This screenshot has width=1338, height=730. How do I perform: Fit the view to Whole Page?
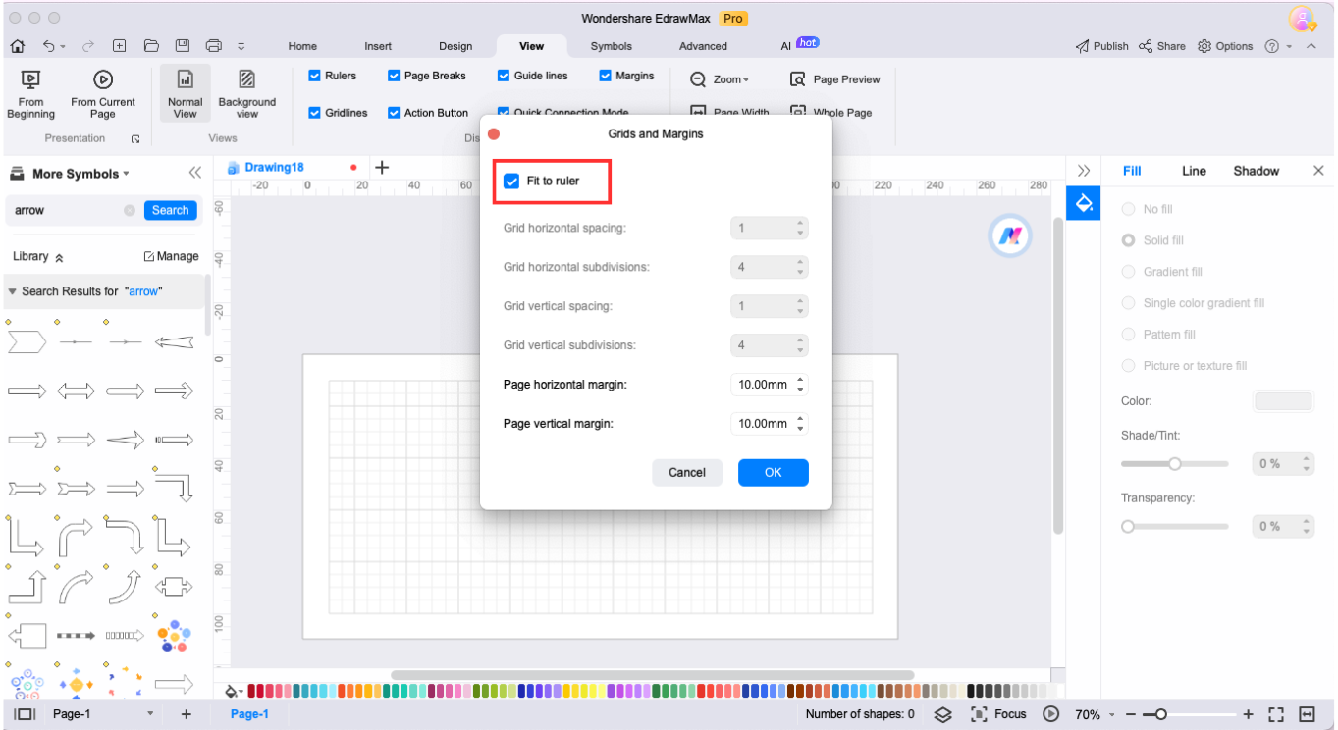831,113
